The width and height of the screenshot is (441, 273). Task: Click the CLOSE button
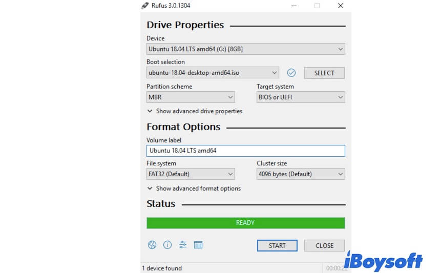pos(324,246)
